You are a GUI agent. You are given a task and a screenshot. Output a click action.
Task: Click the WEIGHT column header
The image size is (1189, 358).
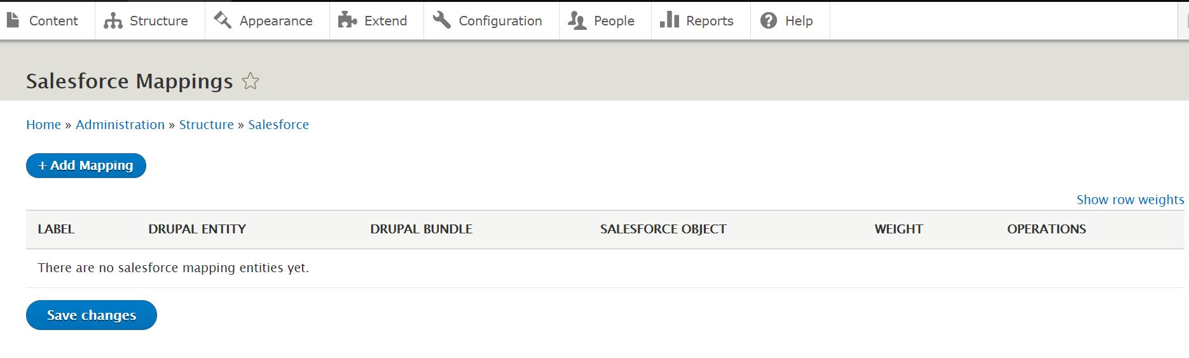point(898,229)
